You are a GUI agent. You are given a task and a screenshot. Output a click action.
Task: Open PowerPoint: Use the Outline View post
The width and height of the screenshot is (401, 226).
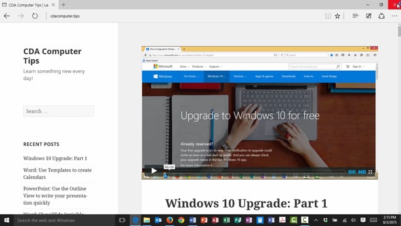pos(56,195)
